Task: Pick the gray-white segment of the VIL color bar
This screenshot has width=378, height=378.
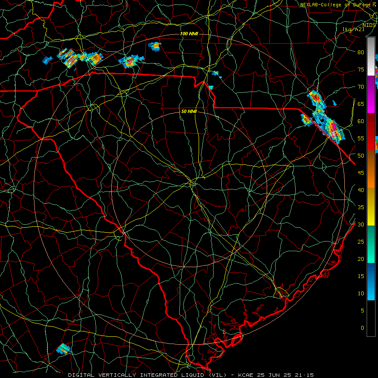Action: point(371,57)
